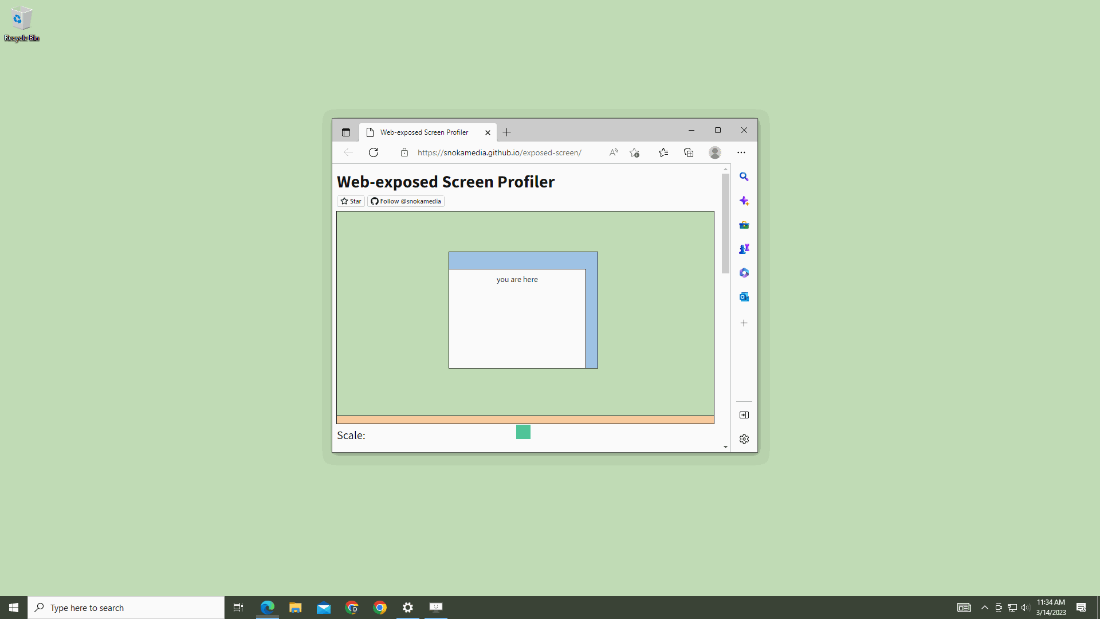The width and height of the screenshot is (1100, 619).
Task: Open the Edge sidebar Search icon
Action: (x=744, y=177)
